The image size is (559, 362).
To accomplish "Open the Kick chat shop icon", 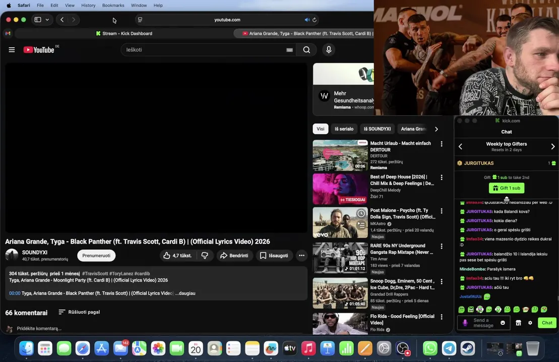I will [x=518, y=323].
